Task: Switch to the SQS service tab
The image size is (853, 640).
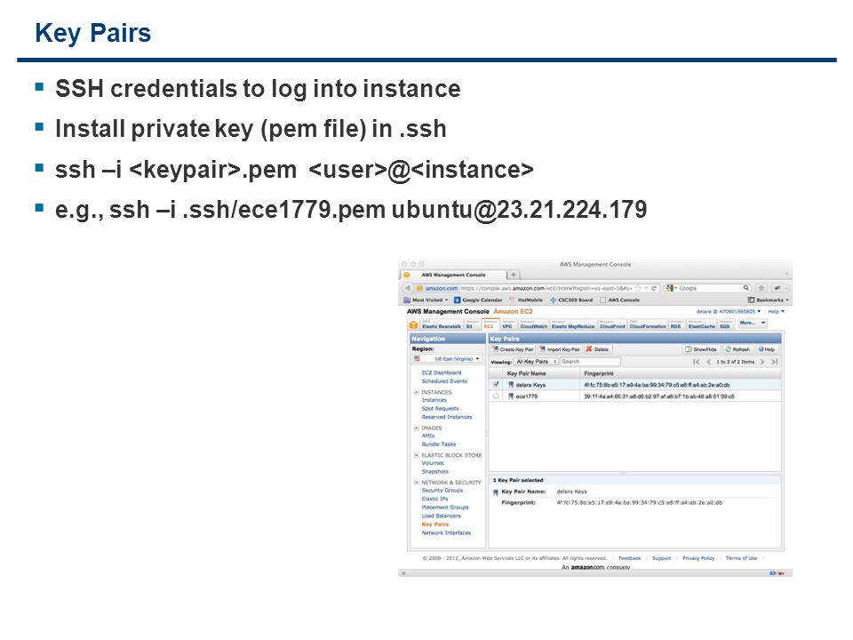Action: pyautogui.click(x=726, y=325)
